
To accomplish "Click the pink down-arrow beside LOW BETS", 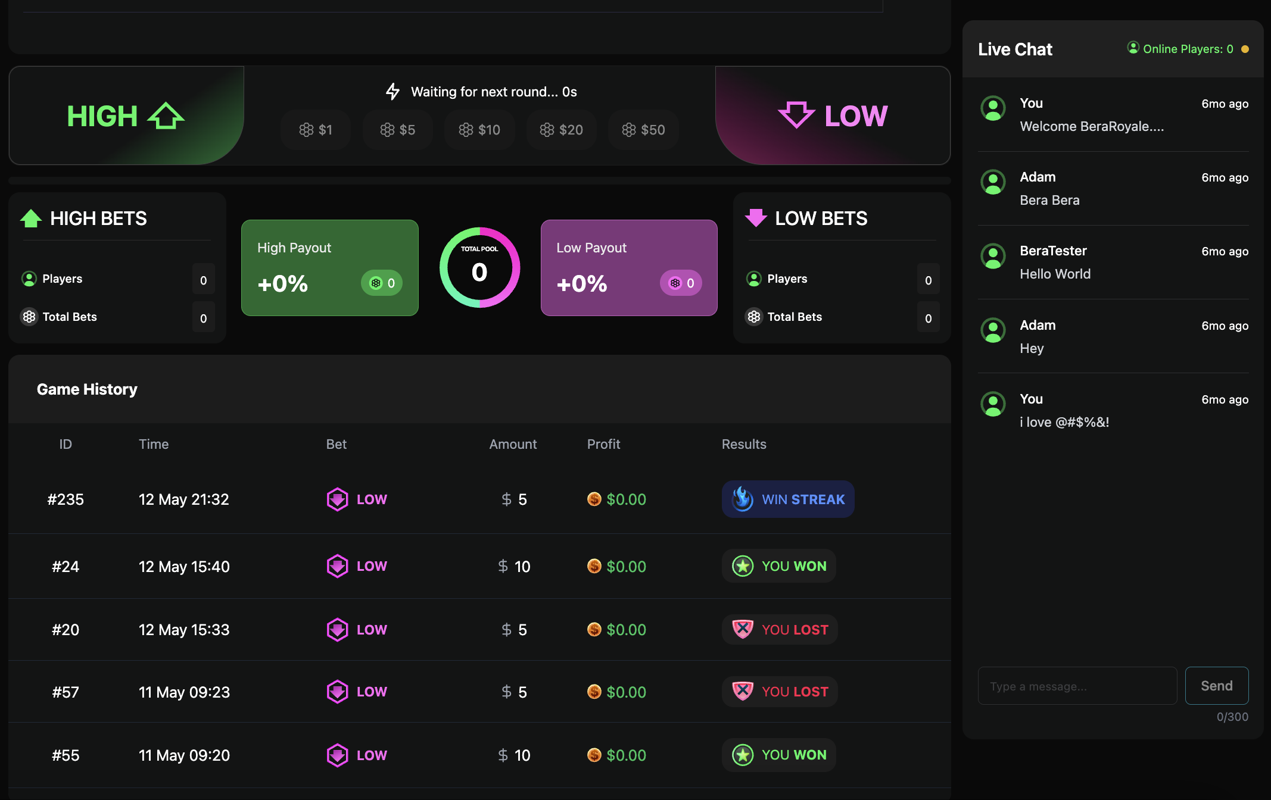I will [756, 218].
